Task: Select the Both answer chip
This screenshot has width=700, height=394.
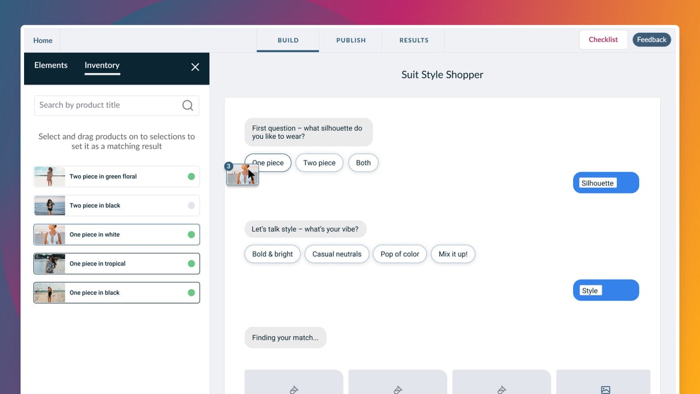Action: [x=363, y=163]
